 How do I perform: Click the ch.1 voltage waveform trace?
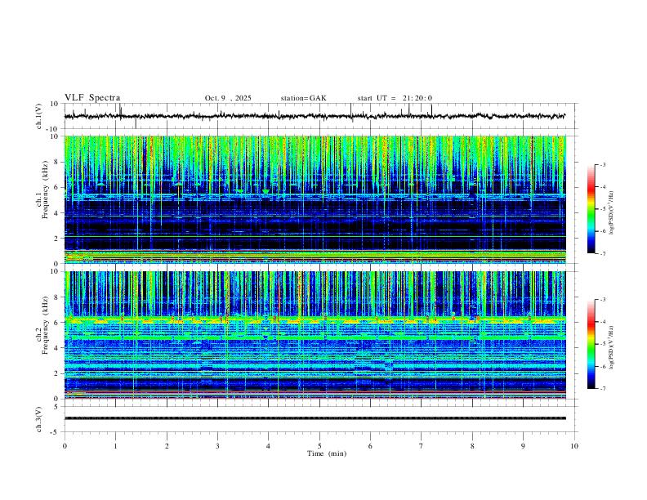[315, 116]
